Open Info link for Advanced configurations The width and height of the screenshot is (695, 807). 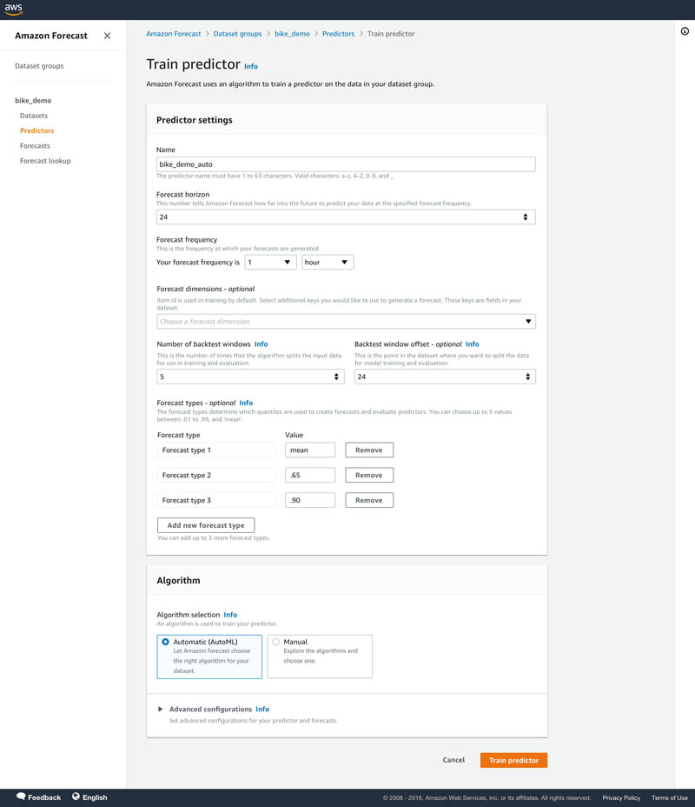[x=262, y=710]
